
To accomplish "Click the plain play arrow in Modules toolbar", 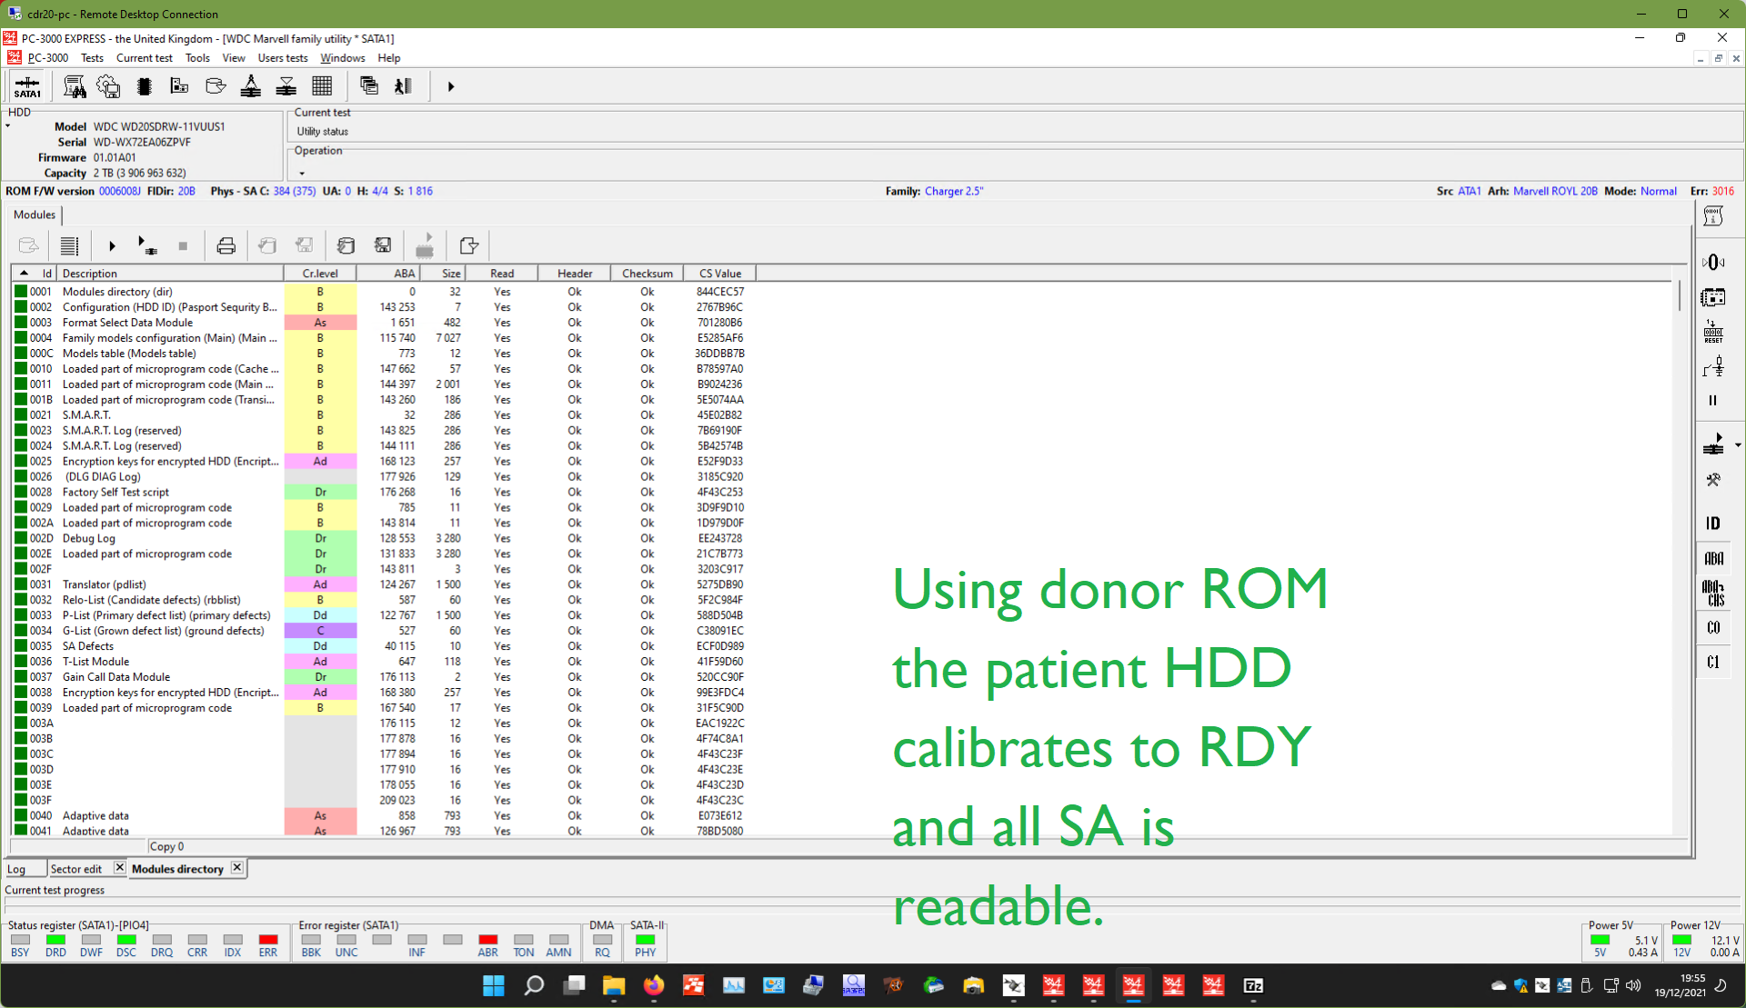I will [x=112, y=245].
